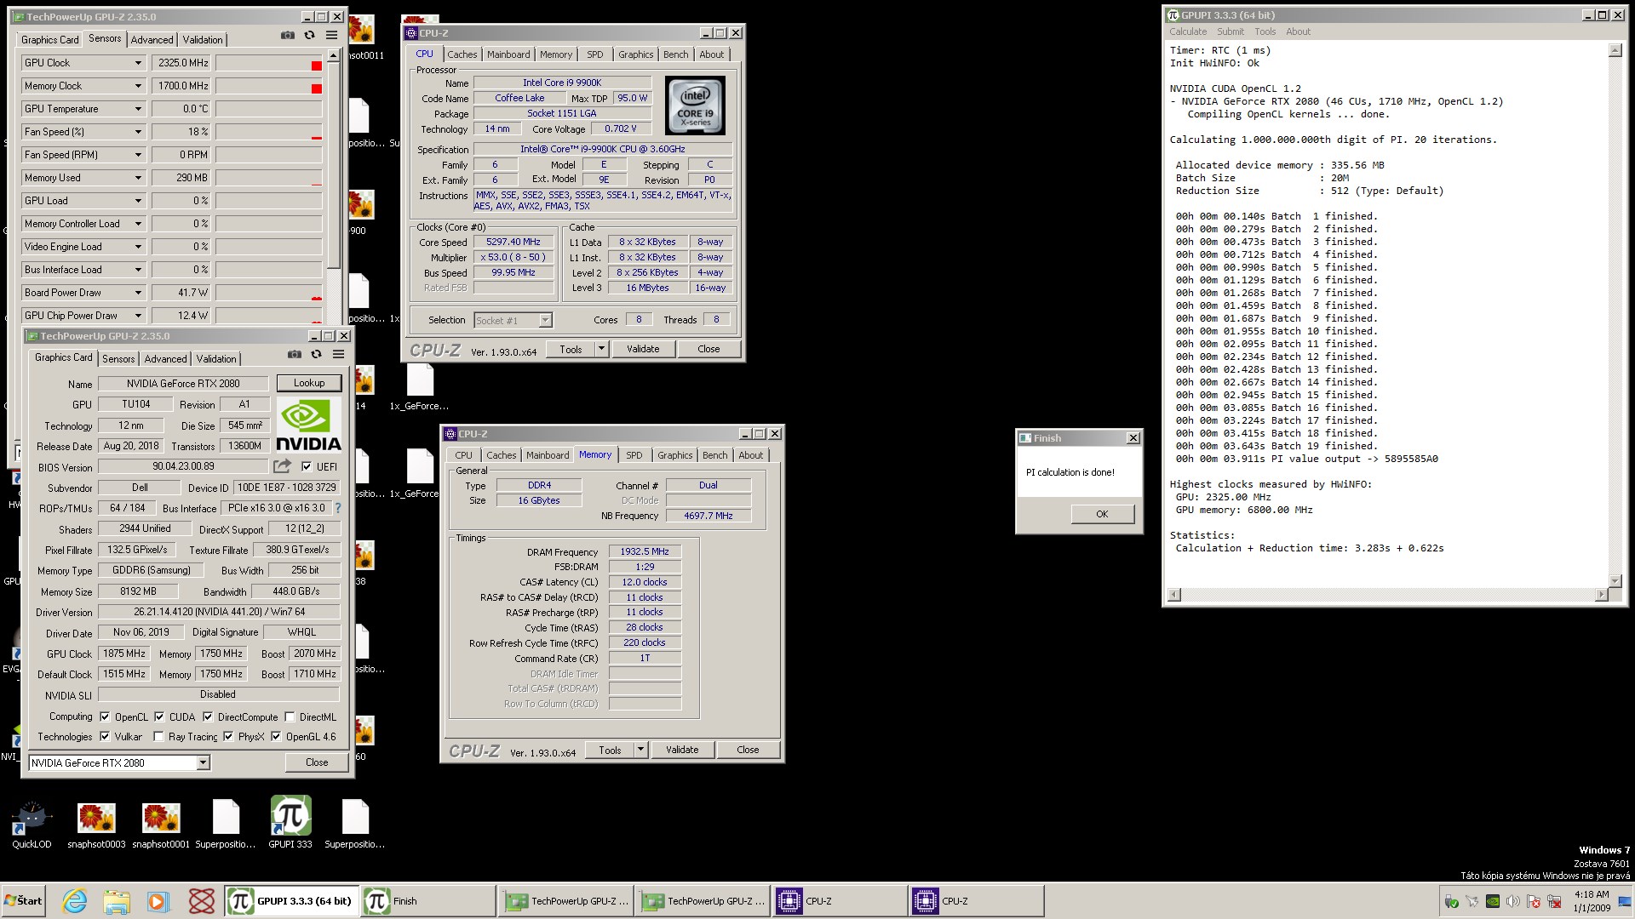
Task: Toggle the UEFI checkbox
Action: coord(307,466)
